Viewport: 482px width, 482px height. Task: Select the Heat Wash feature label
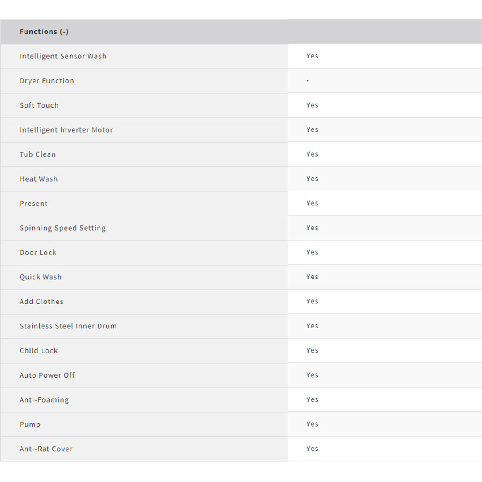38,179
